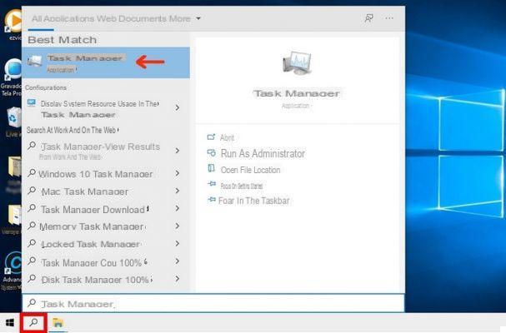This screenshot has height=333, width=506.
Task: Click file icon beside Open File Location
Action: (212, 169)
